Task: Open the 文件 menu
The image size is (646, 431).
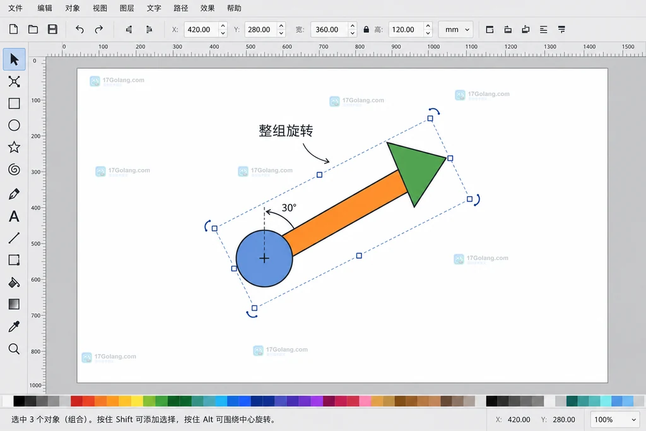Action: (15, 8)
